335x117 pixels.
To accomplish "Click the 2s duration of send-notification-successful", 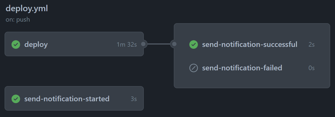I will (311, 45).
